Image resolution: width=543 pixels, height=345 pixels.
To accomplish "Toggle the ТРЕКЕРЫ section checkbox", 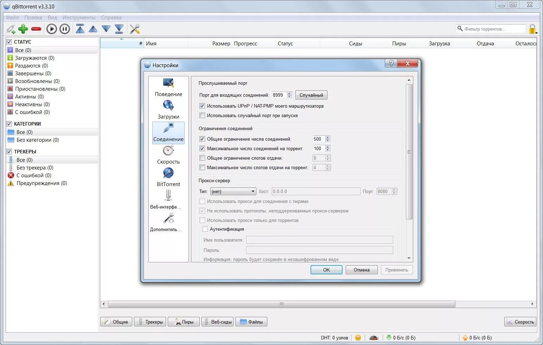I will 9,152.
